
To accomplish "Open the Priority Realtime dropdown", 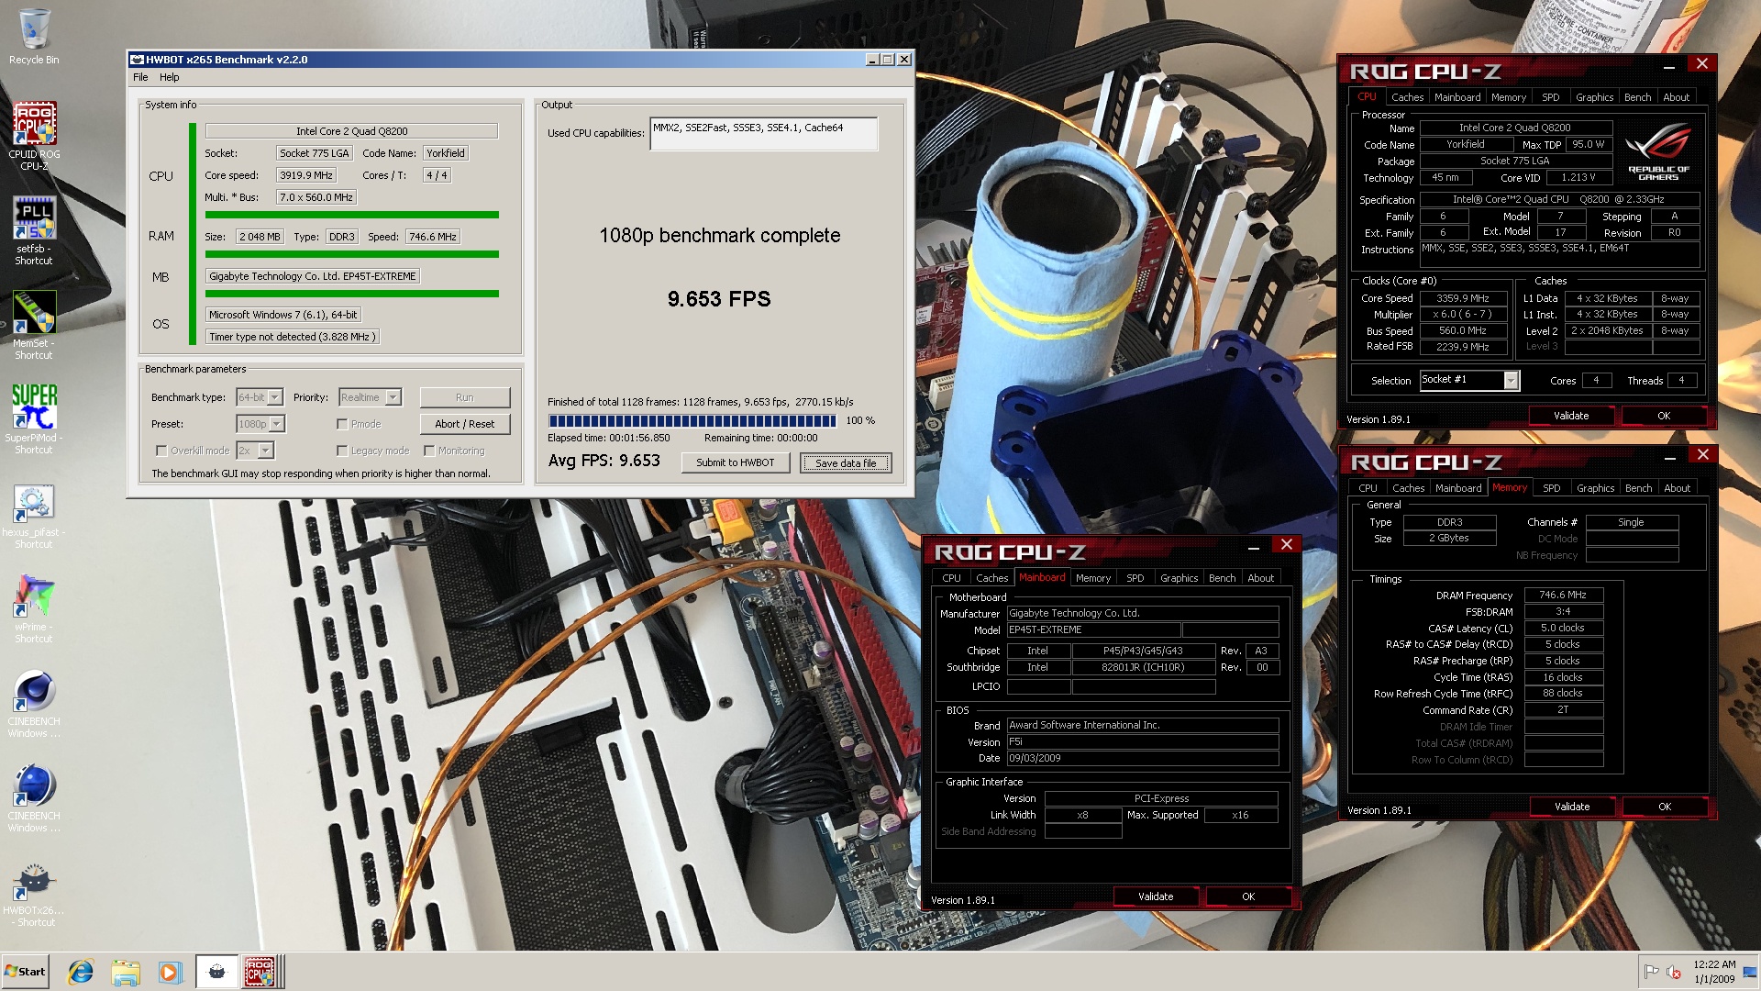I will (371, 397).
